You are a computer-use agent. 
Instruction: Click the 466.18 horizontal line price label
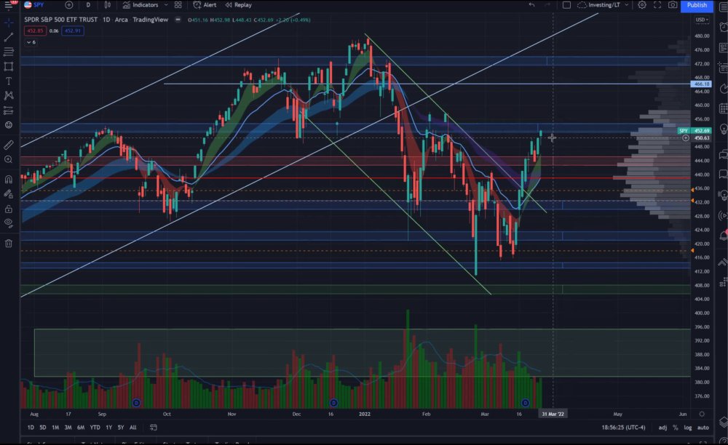tap(700, 84)
